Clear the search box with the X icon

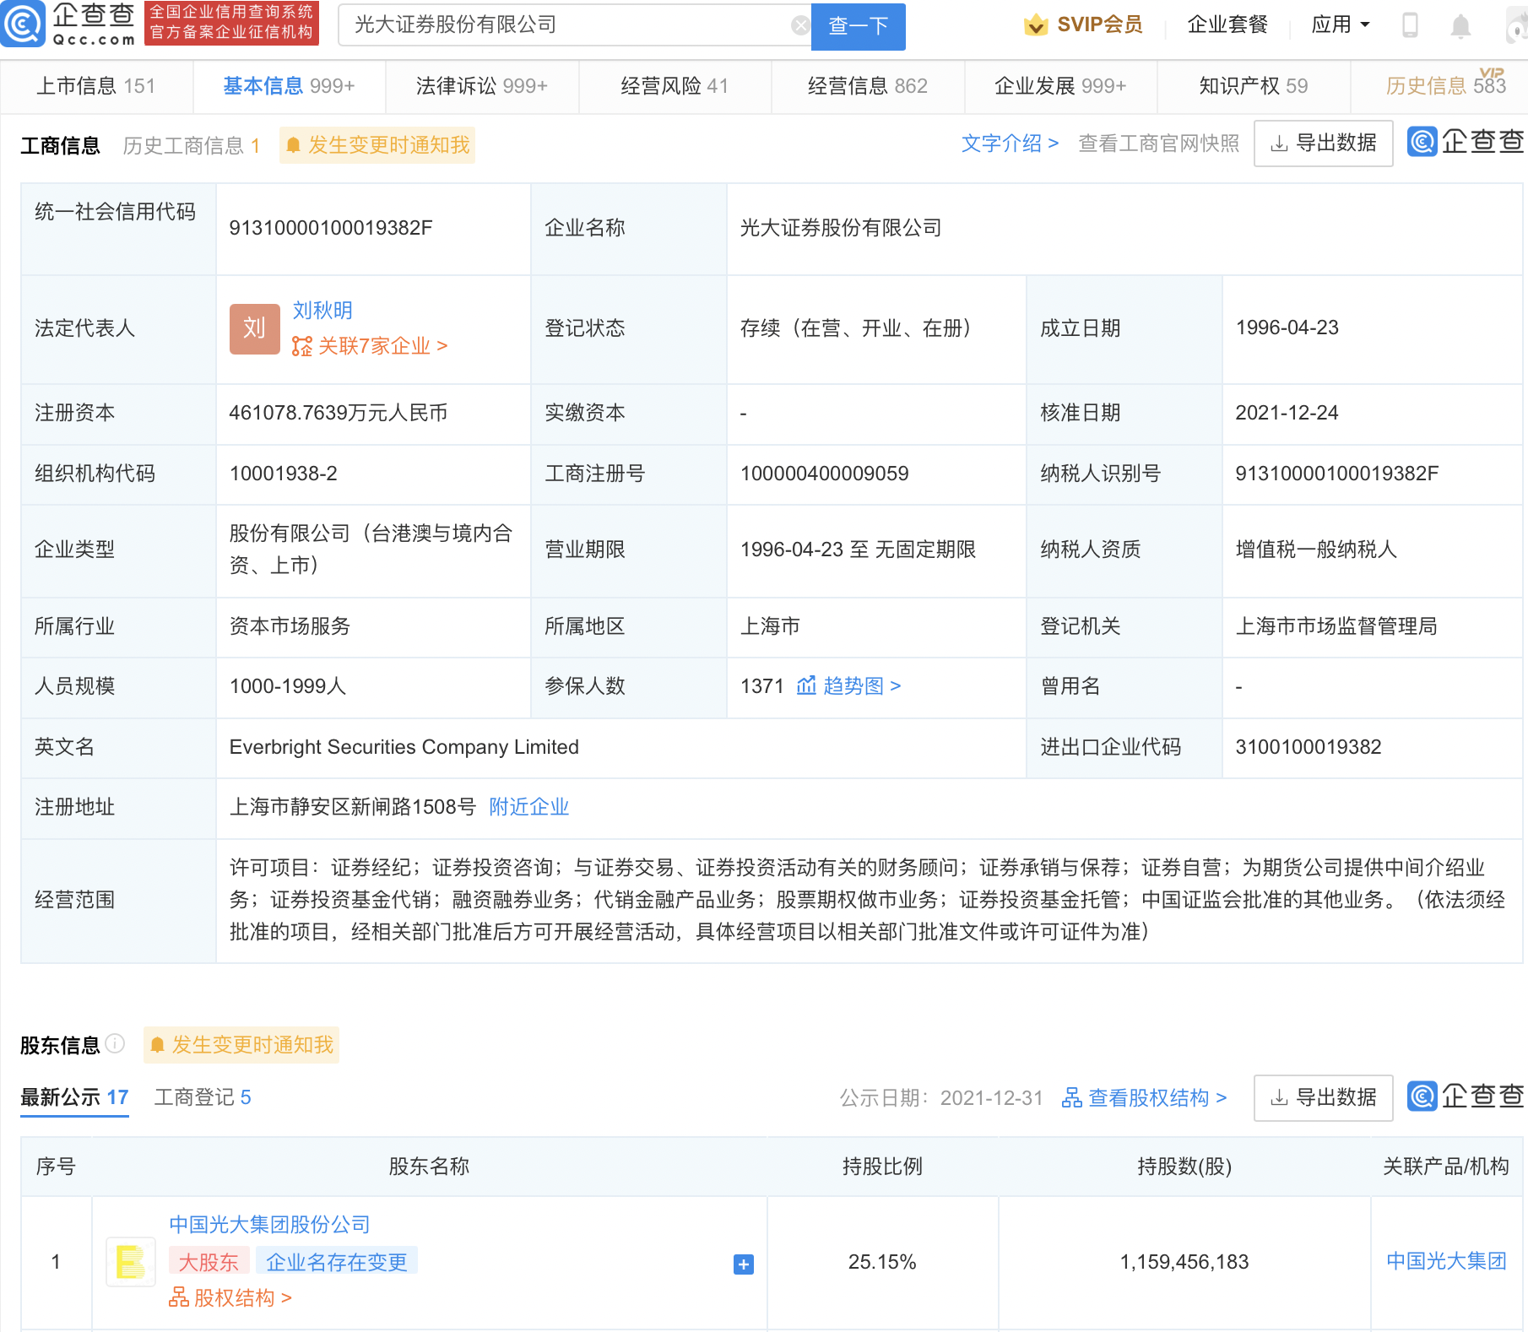[x=799, y=26]
